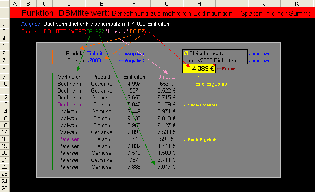This screenshot has width=315, height=192.
Task: Select cell with value 8.179 €
Action: (166, 105)
